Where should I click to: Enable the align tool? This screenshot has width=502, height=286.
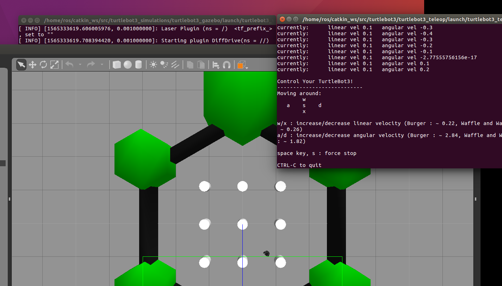[x=215, y=64]
